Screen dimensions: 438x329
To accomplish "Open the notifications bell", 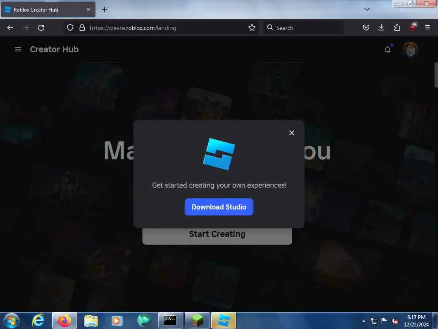I will (388, 49).
